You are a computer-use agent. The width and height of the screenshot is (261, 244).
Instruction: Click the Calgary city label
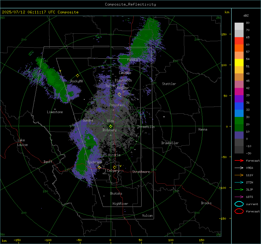[113, 171]
